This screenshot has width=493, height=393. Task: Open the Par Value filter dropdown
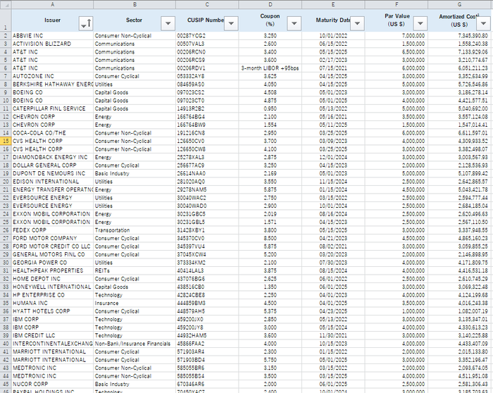tap(420, 23)
